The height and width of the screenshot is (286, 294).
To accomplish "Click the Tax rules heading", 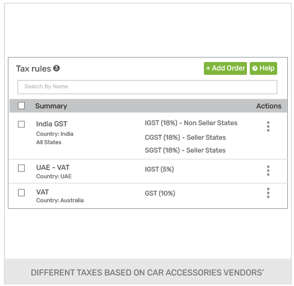I will [34, 69].
